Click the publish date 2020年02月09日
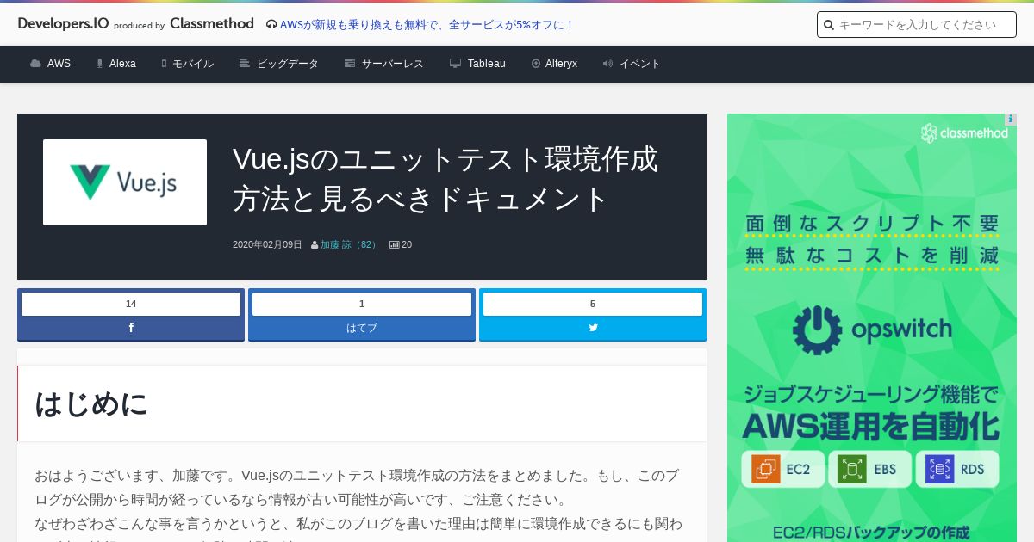 pyautogui.click(x=267, y=244)
